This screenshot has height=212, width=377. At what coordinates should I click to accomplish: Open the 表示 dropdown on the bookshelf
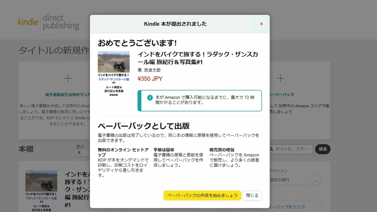pos(83,153)
